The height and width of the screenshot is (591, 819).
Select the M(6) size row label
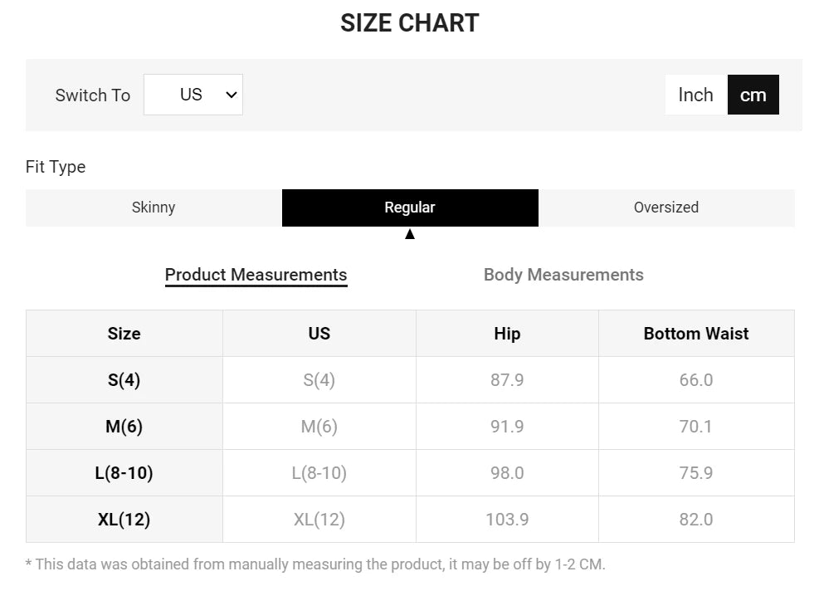tap(124, 427)
